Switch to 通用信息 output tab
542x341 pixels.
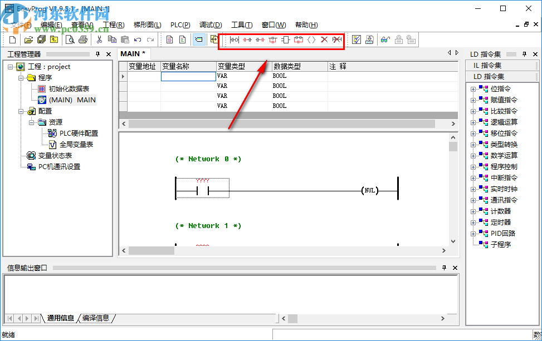[61, 318]
